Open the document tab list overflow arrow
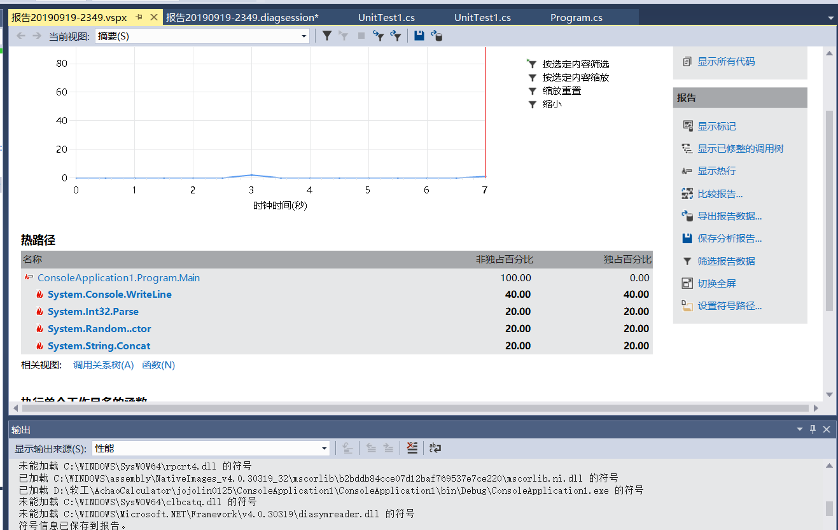This screenshot has height=530, width=838. point(831,18)
